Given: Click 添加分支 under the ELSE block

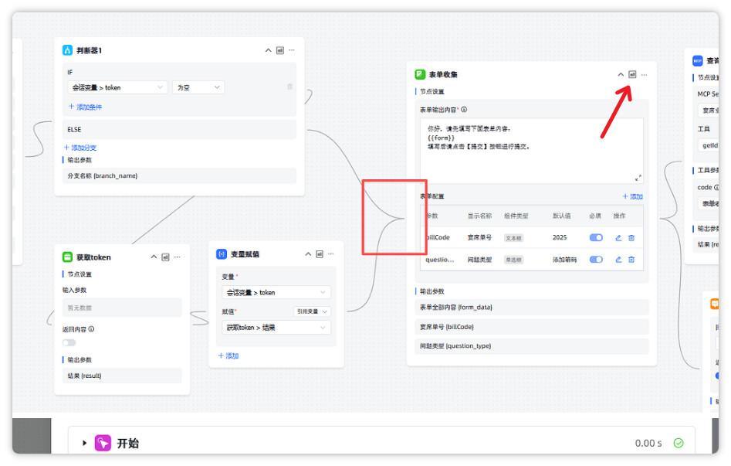Looking at the screenshot, I should tap(80, 148).
